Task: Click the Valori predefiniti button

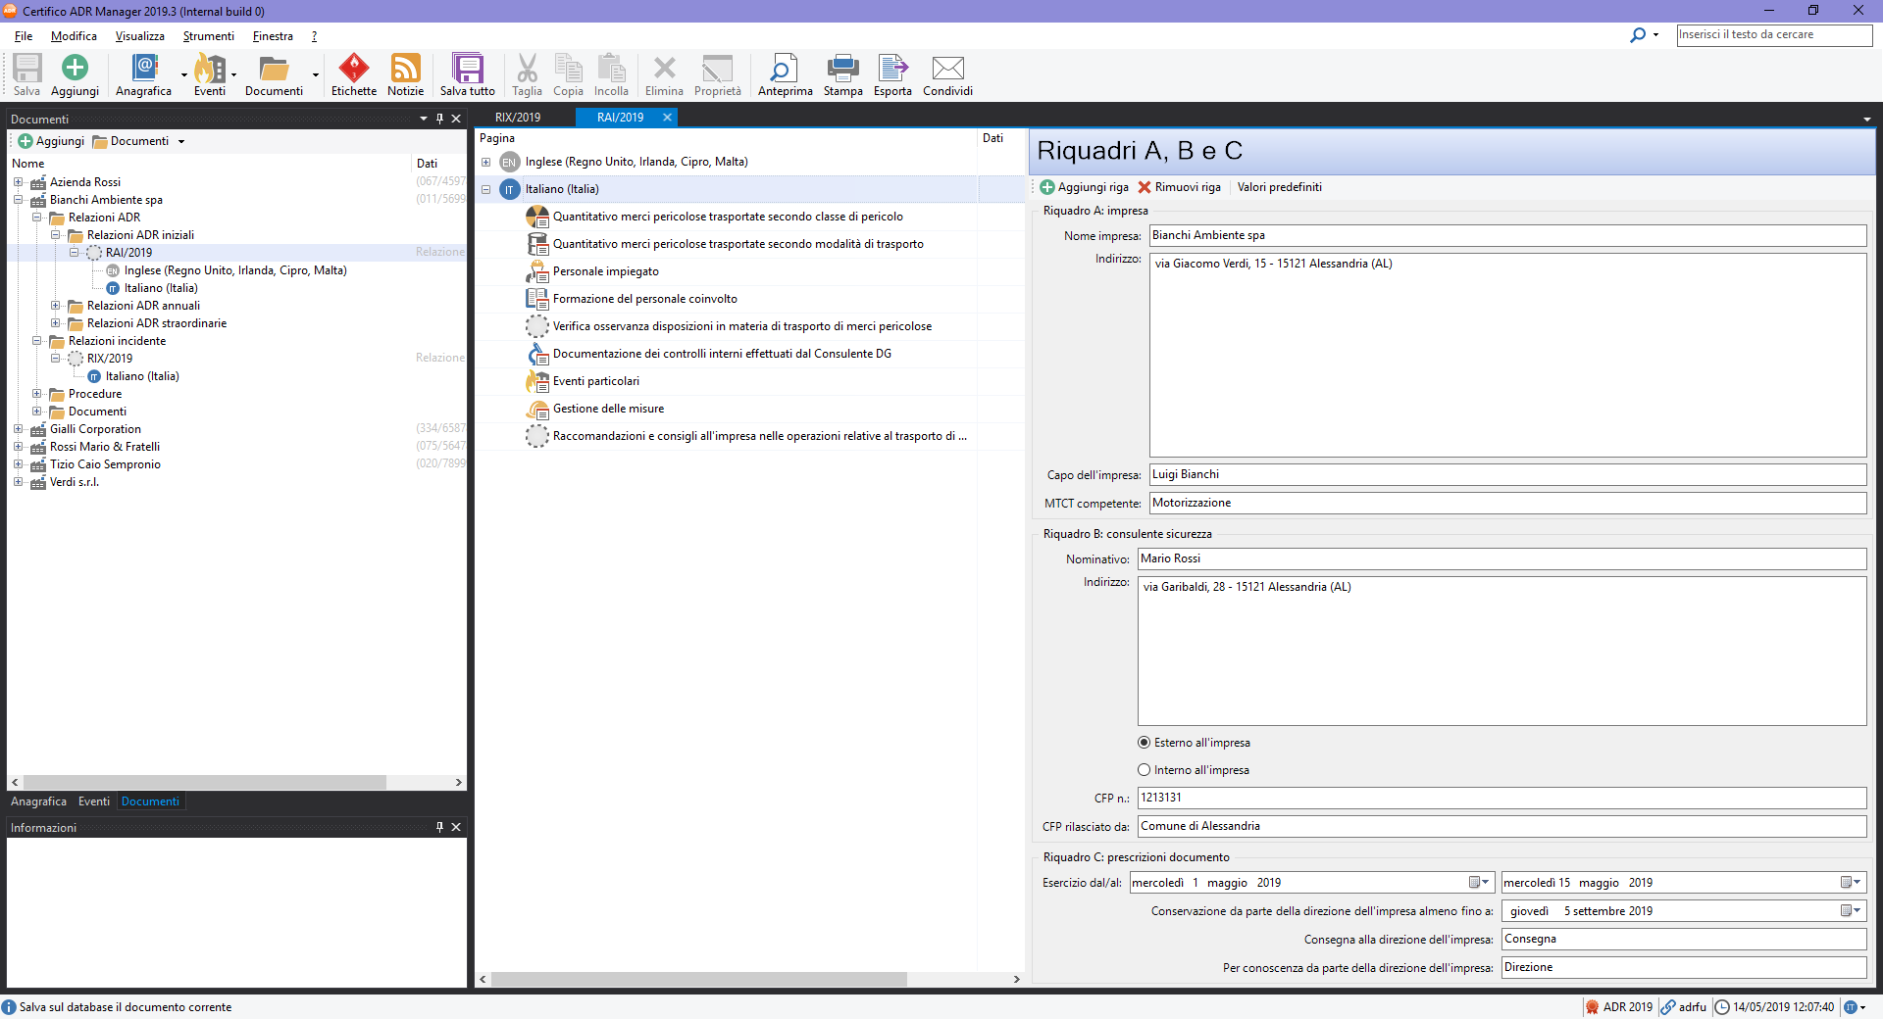Action: click(1279, 187)
